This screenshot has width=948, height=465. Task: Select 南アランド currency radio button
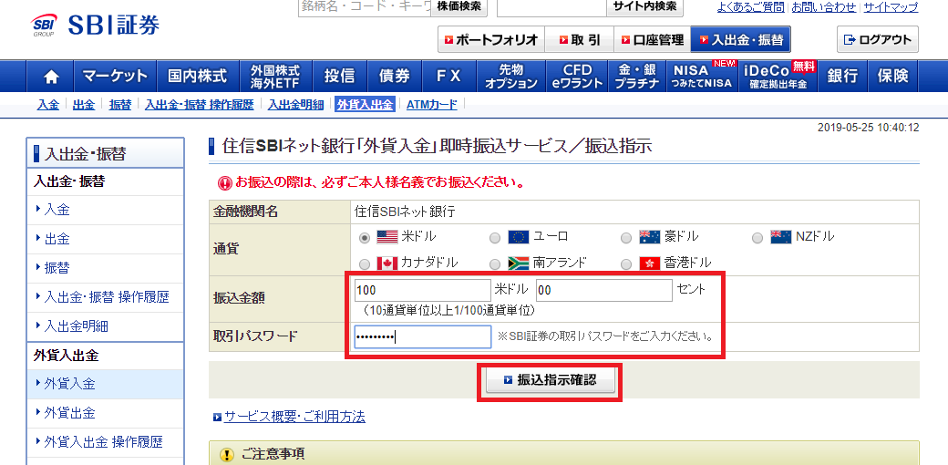pos(495,264)
